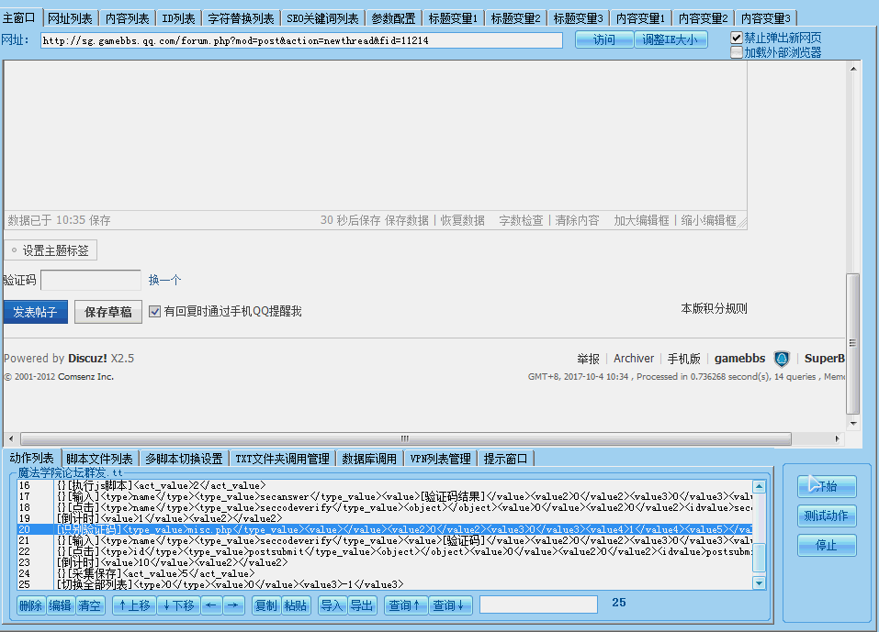This screenshot has height=632, width=879.
Task: Open the 提示窗口 tab
Action: point(506,459)
